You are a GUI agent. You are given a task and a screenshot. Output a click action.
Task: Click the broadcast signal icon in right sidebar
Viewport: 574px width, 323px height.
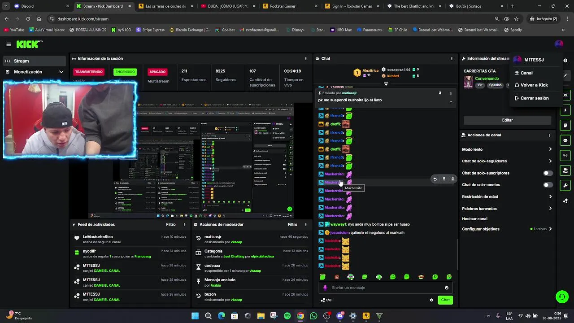pyautogui.click(x=565, y=155)
